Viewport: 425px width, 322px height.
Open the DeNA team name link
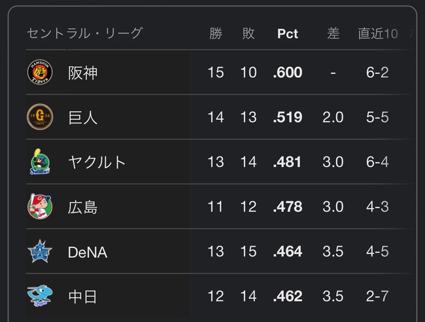pyautogui.click(x=88, y=252)
